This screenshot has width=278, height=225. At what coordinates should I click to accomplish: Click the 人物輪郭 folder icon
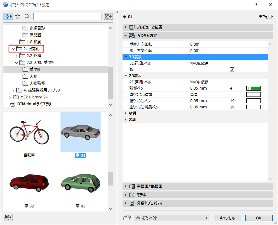(x=25, y=83)
